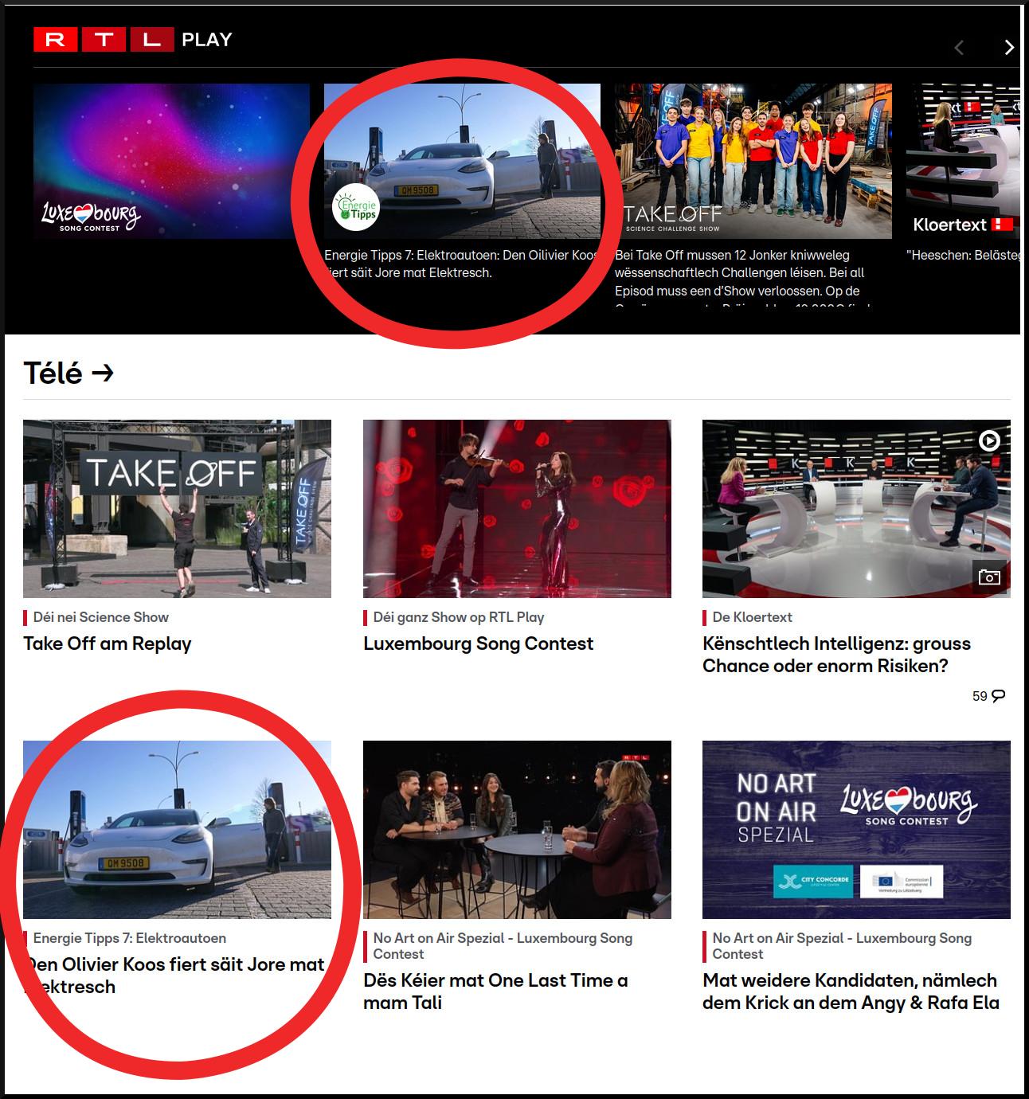Click the 'No Art on Air Spezial' label above 'Dës Kéier'
Image resolution: width=1029 pixels, height=1099 pixels.
pyautogui.click(x=503, y=946)
